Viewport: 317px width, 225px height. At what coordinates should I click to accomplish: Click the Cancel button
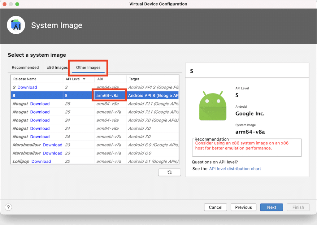(215, 207)
